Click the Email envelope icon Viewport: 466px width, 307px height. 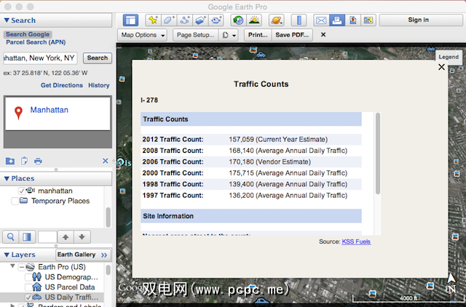tap(321, 20)
